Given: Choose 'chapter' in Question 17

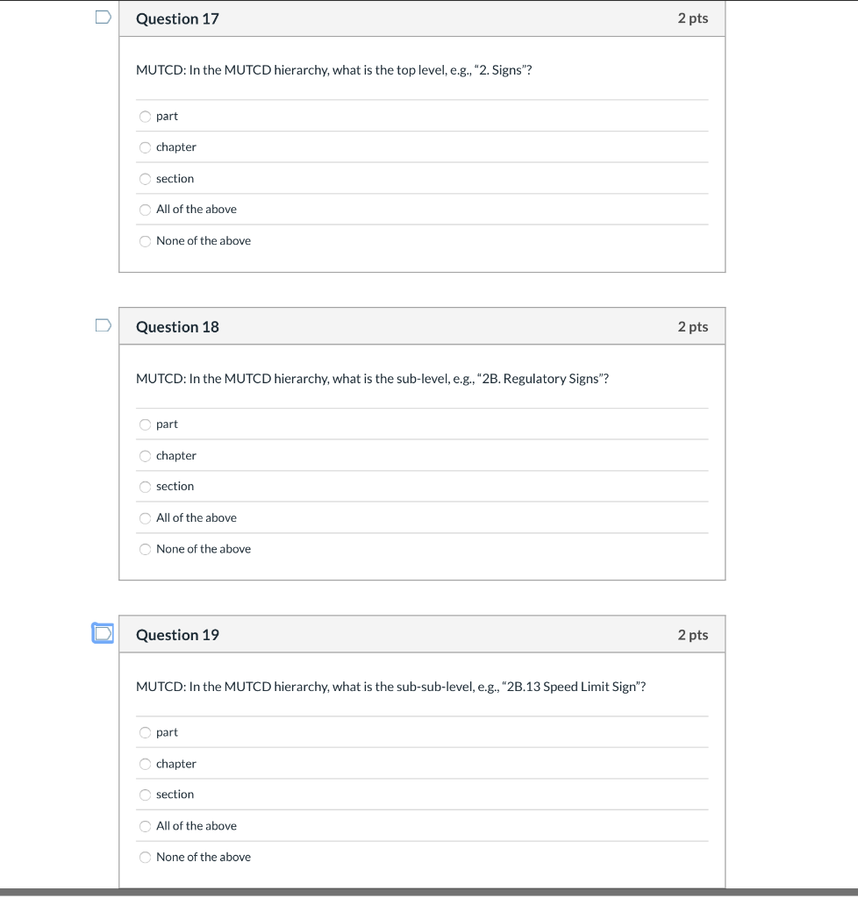Looking at the screenshot, I should click(146, 147).
